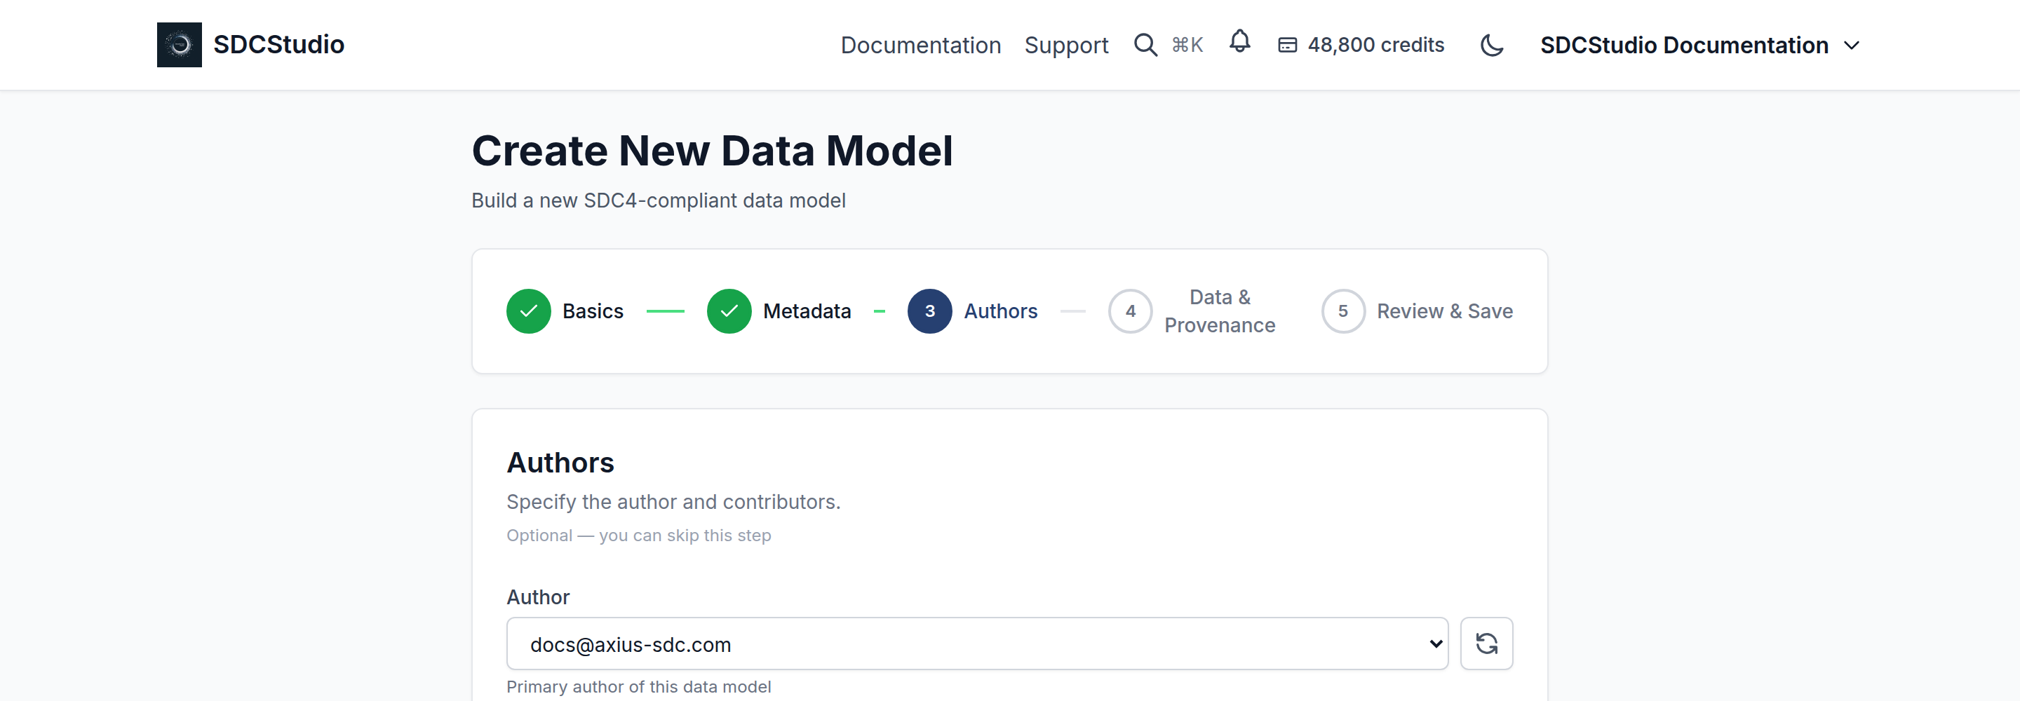The image size is (2020, 701).
Task: Go to step 5 circle
Action: pyautogui.click(x=1342, y=311)
